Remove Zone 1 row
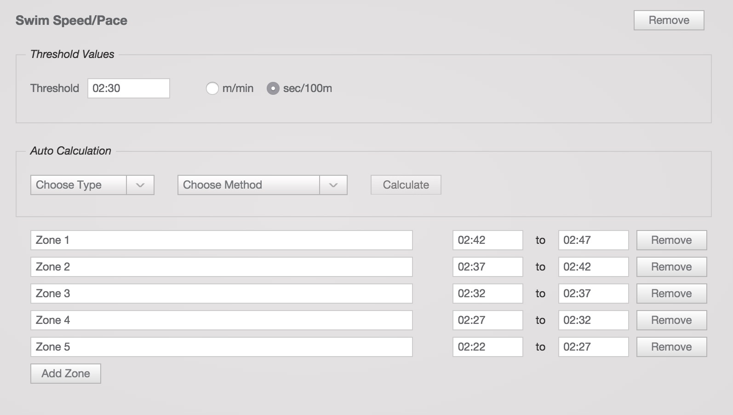Viewport: 733px width, 415px height. [x=672, y=240]
